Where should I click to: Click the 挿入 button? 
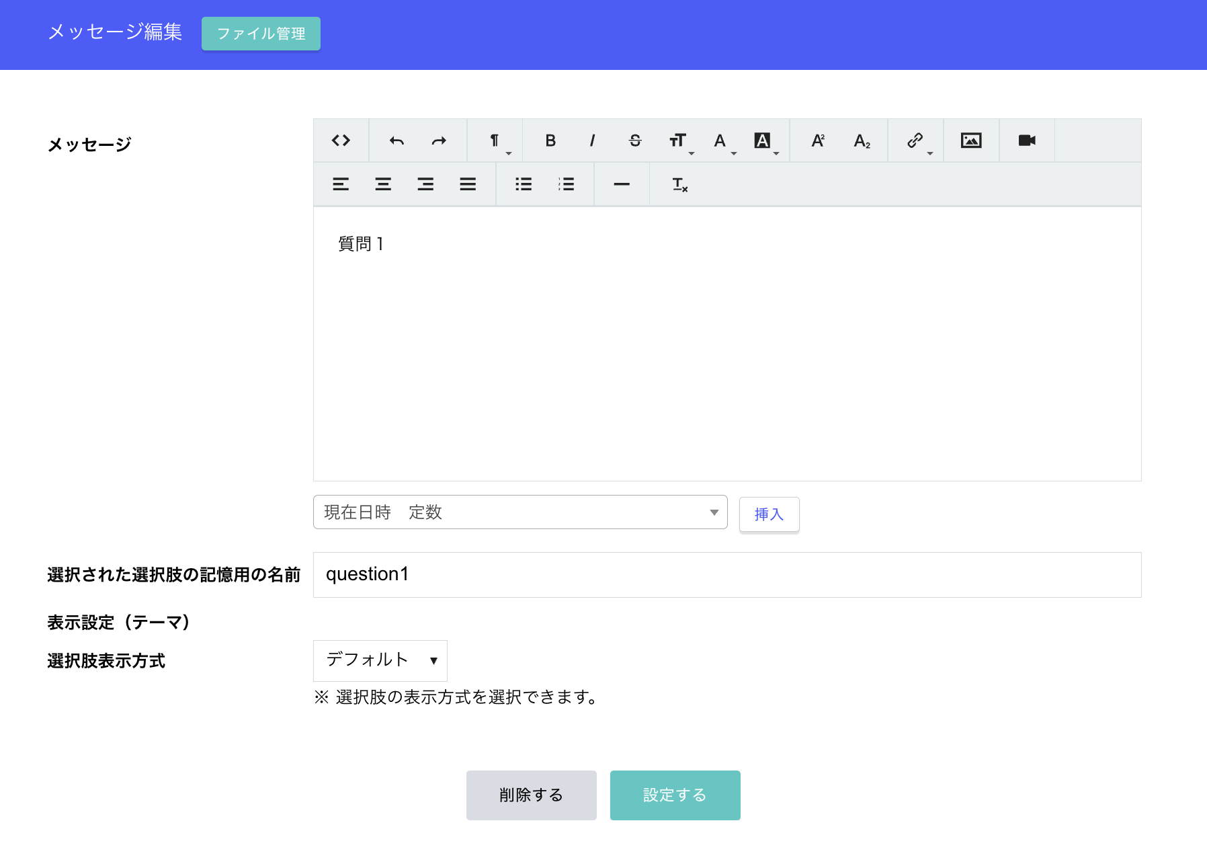pos(769,514)
